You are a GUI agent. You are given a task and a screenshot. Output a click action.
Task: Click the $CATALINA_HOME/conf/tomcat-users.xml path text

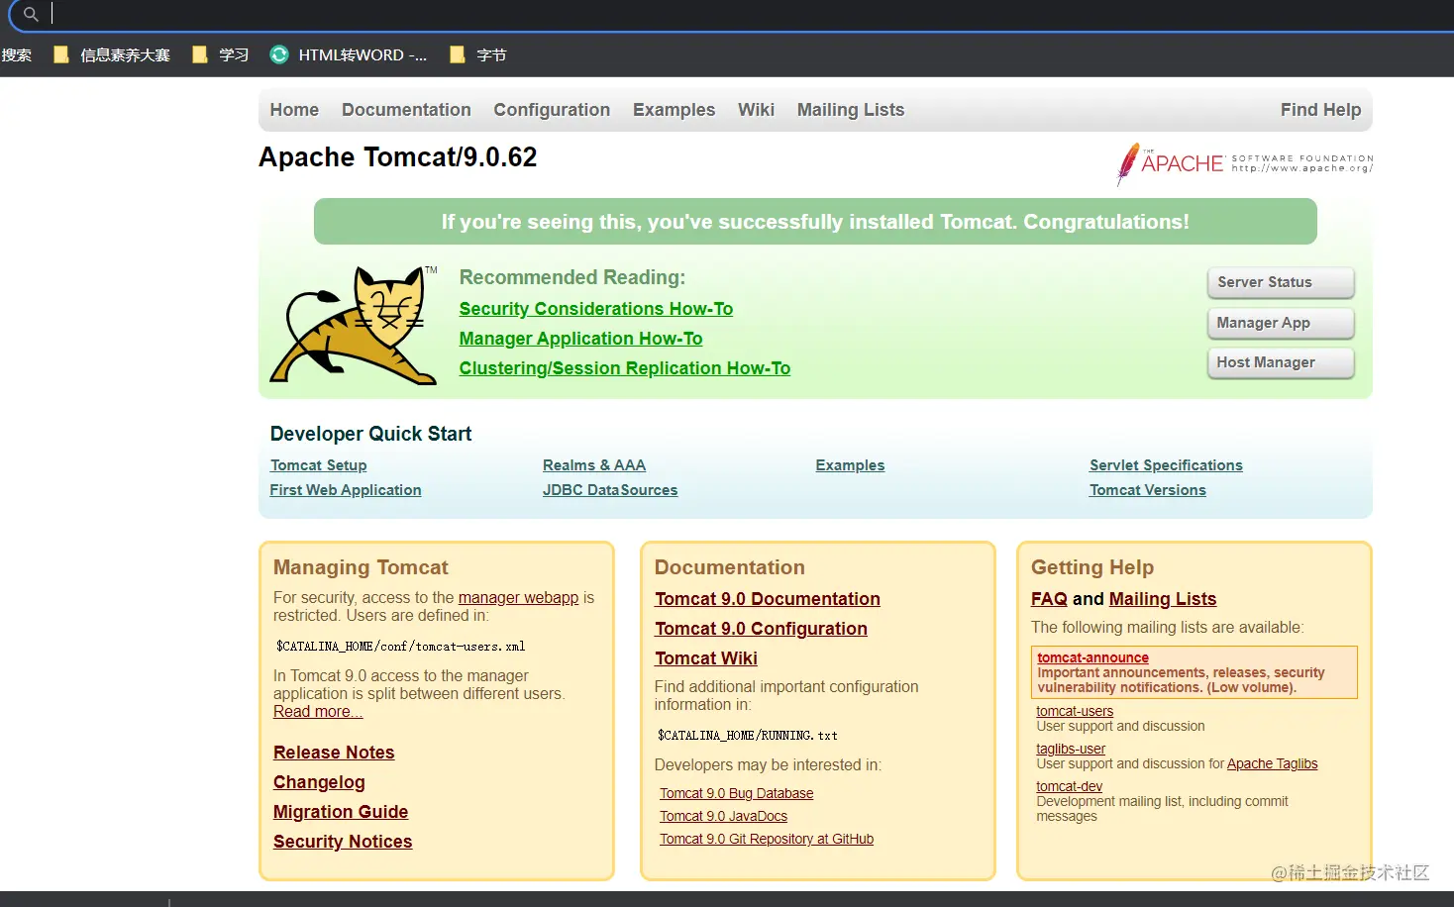(x=401, y=647)
